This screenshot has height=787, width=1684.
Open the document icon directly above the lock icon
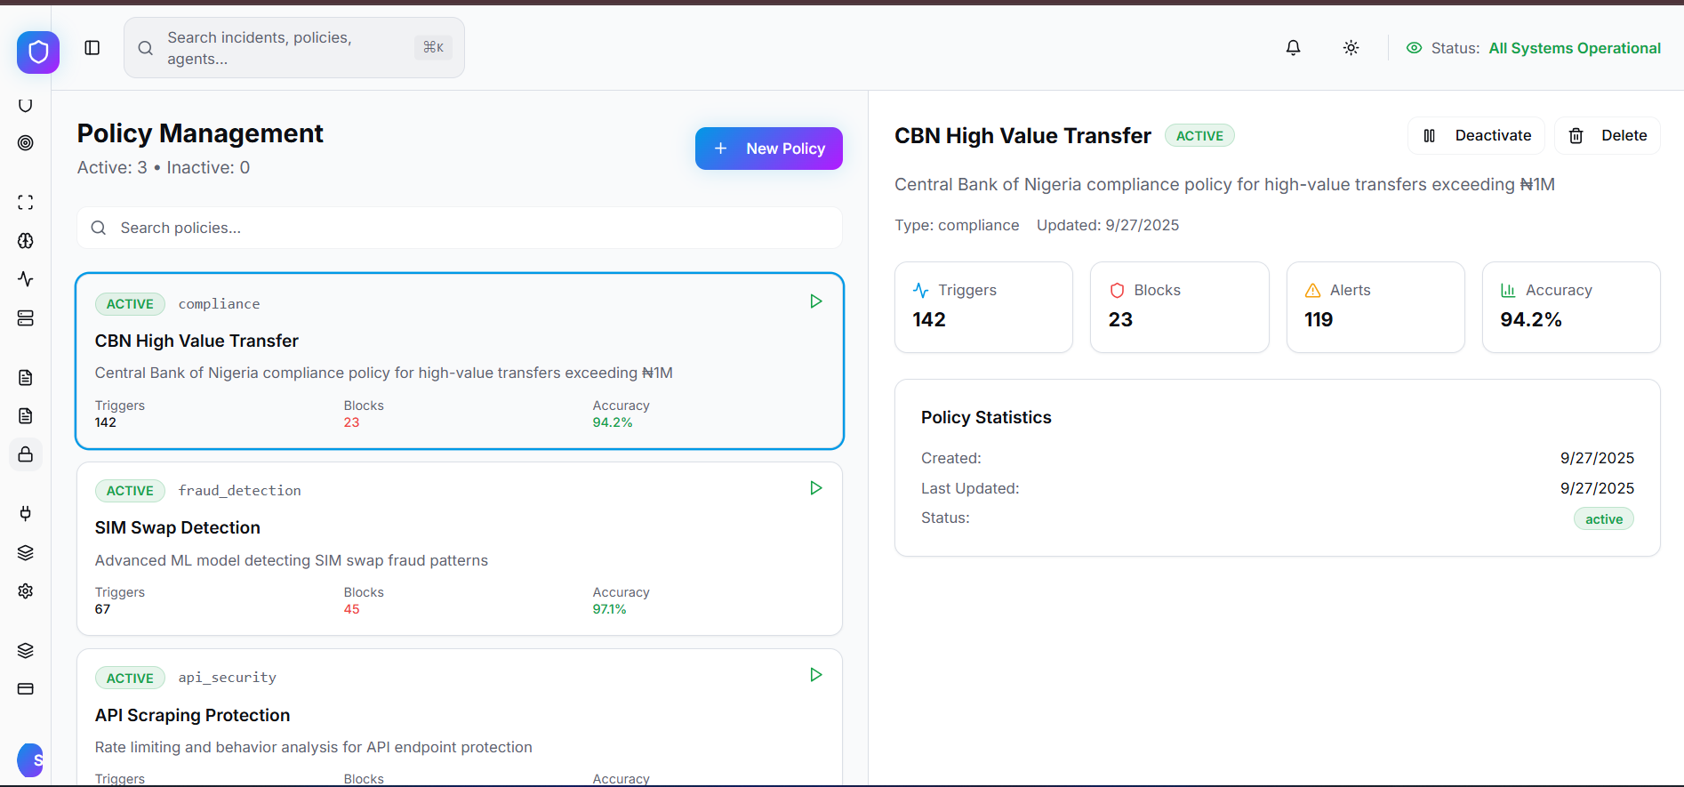pos(26,416)
